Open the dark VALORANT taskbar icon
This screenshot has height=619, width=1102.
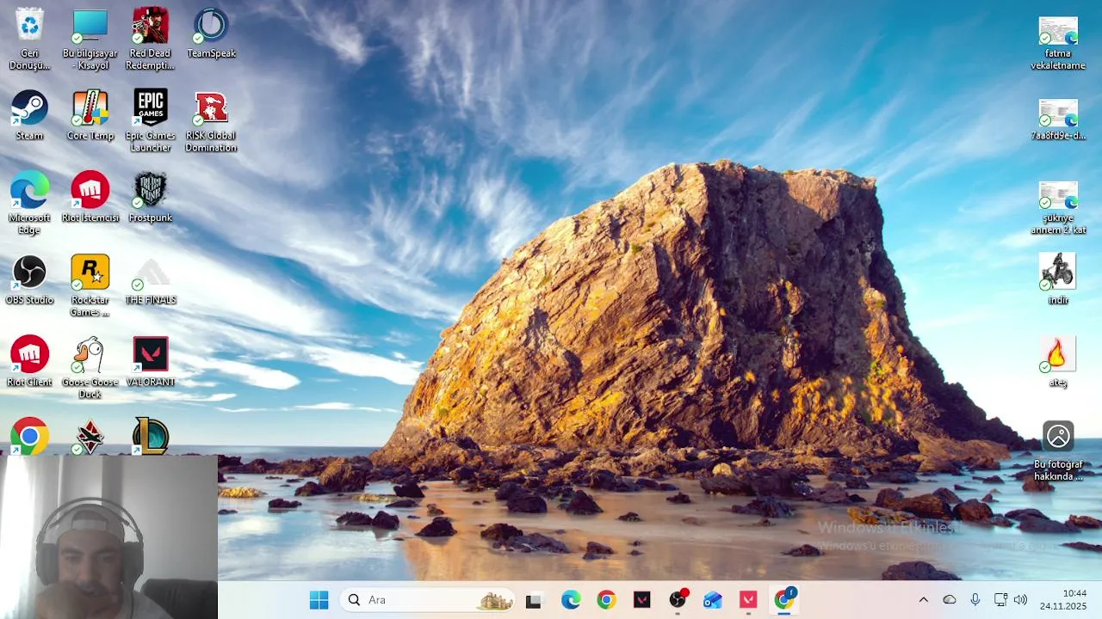[642, 600]
